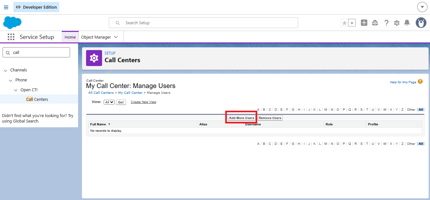Collapse the Channels tree node

click(5, 70)
